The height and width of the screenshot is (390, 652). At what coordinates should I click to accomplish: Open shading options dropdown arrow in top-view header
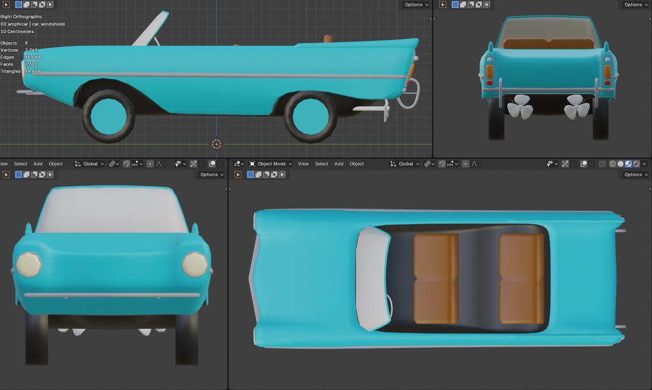click(x=644, y=164)
